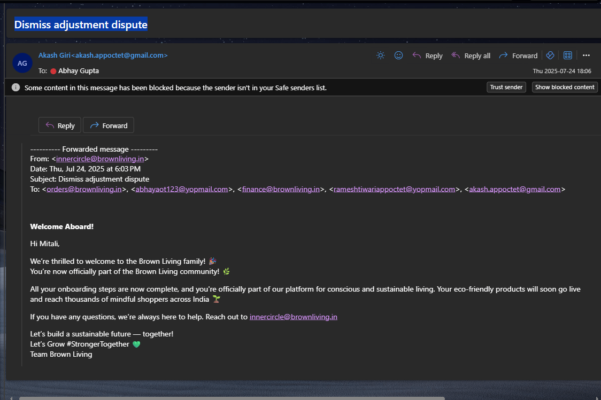The height and width of the screenshot is (400, 601).
Task: Click the Forwarded message separator line
Action: point(94,150)
